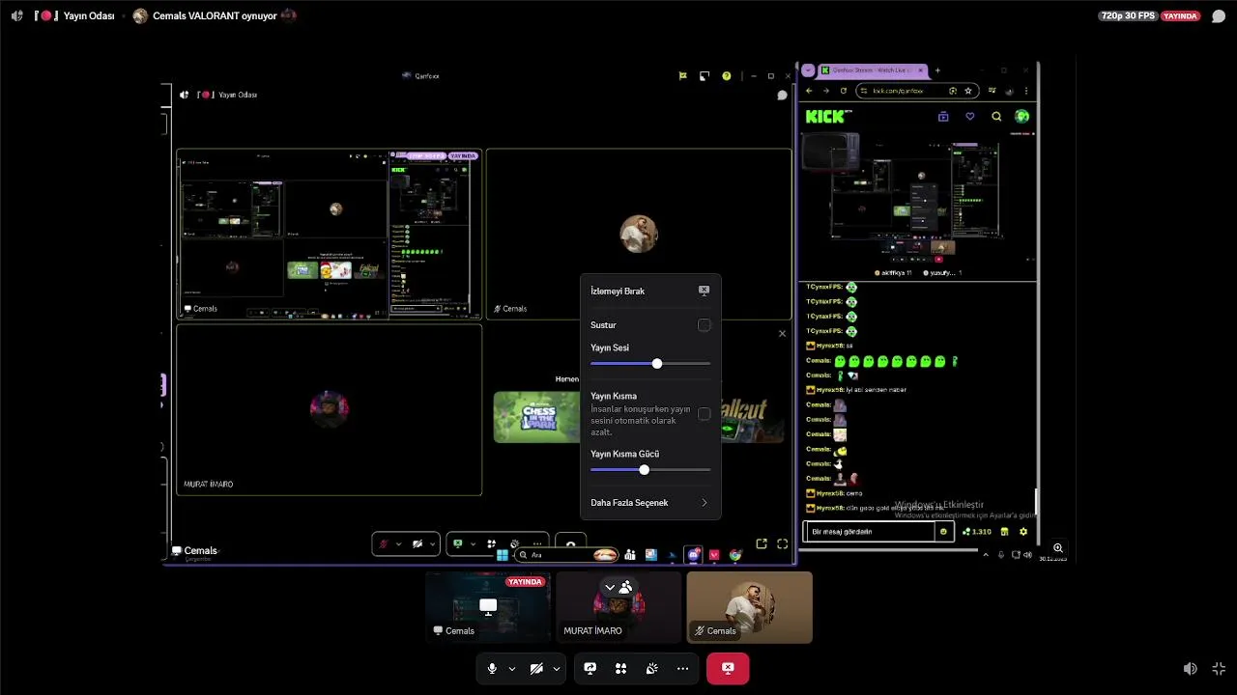
Task: Open a new browser tab with plus
Action: (937, 70)
